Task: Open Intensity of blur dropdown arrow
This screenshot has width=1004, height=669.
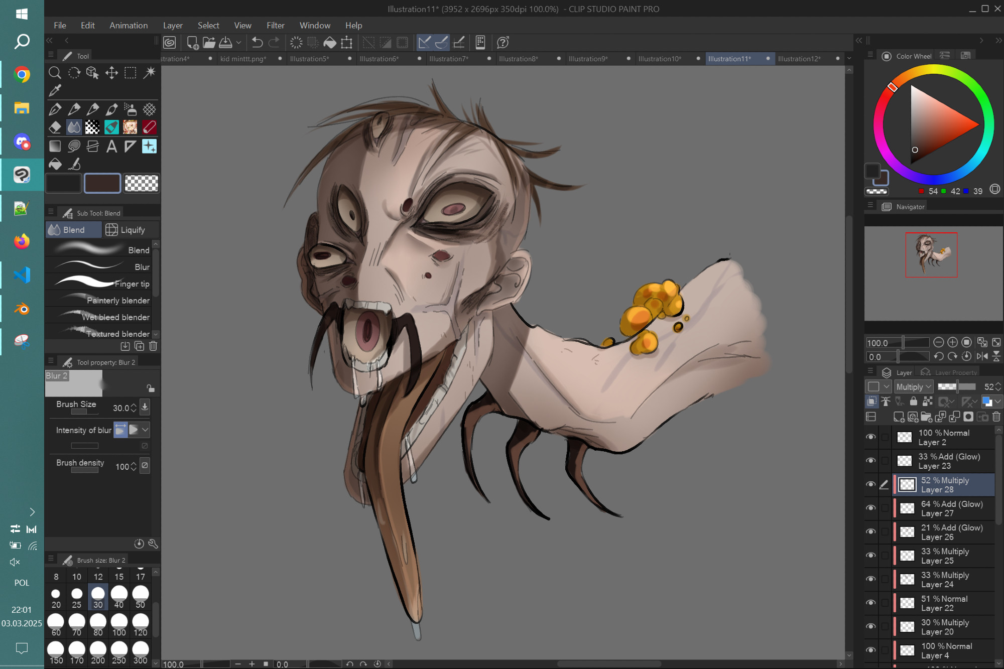Action: pyautogui.click(x=145, y=430)
